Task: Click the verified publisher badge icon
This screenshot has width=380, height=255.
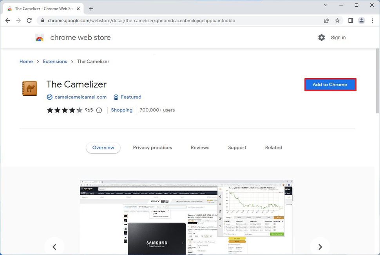Action: coord(49,97)
